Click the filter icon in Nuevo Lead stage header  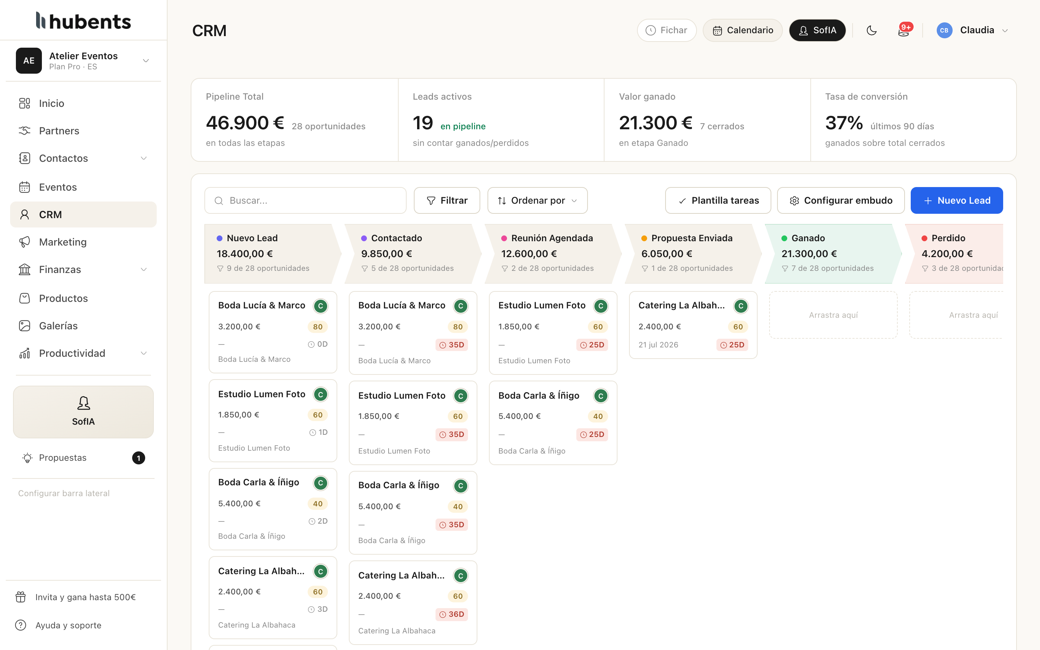221,269
